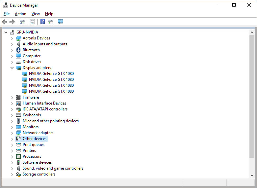Expand the Sound, video and game controllers chevron

12,168
